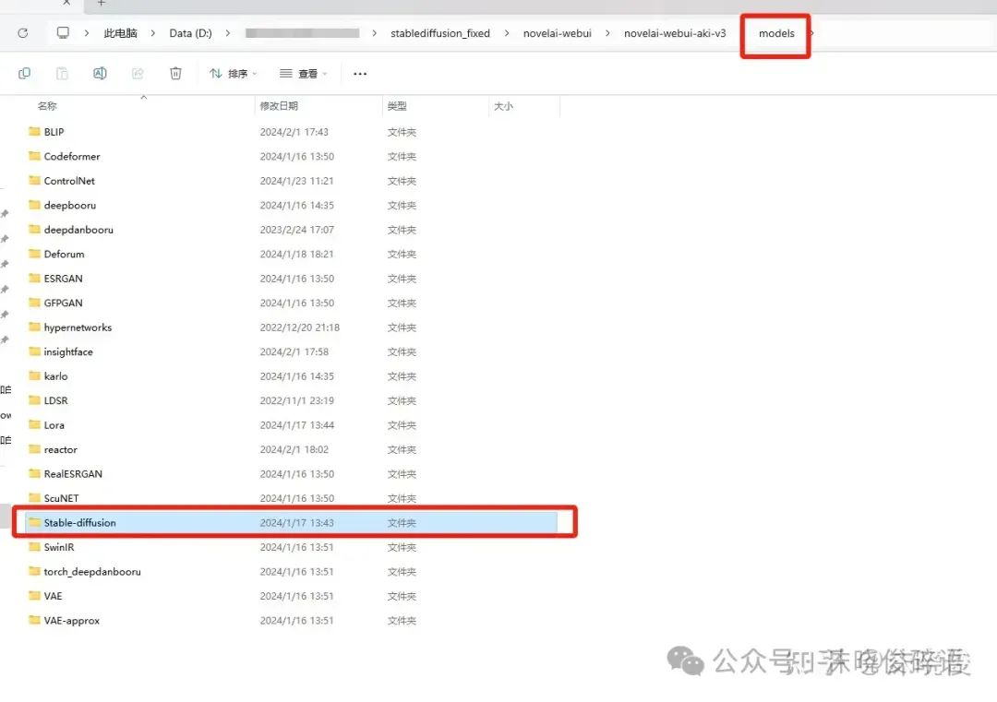Click stablediffusion_fixed breadcrumb segment
Screen dimensions: 997x702
pyautogui.click(x=440, y=33)
